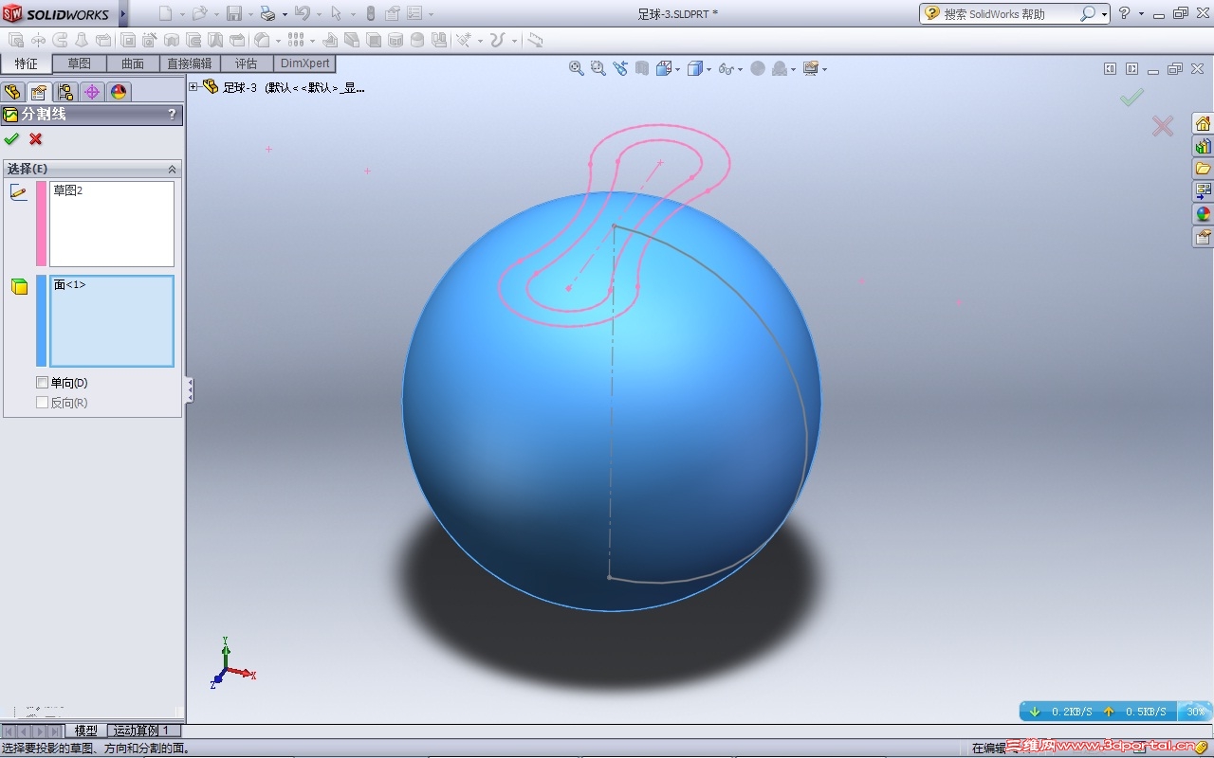Click the Display Style cube icon

(x=695, y=68)
